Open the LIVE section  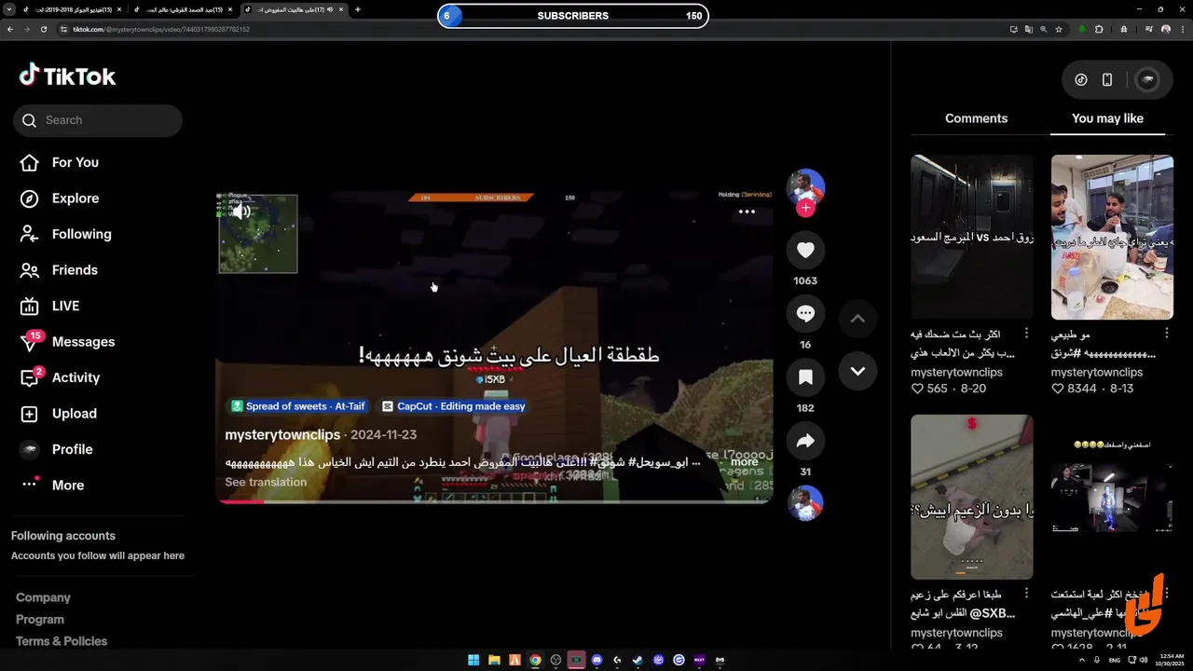tap(49, 306)
